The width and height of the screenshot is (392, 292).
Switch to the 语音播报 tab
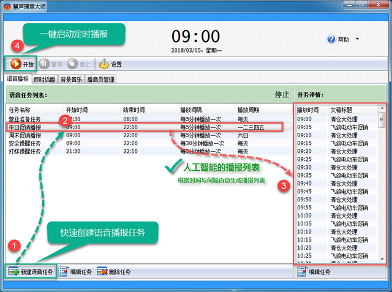coord(18,79)
